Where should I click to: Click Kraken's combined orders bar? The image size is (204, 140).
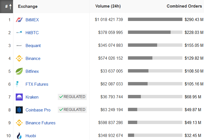coord(155,97)
